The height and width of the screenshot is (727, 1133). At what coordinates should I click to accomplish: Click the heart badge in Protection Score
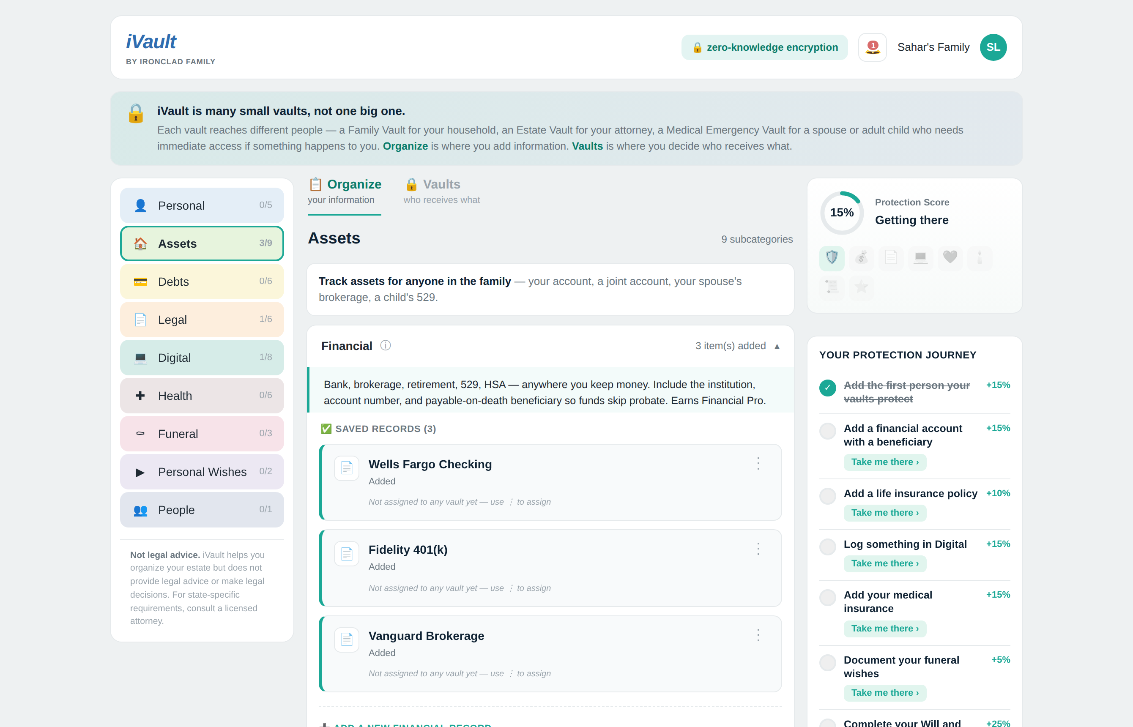pos(950,258)
